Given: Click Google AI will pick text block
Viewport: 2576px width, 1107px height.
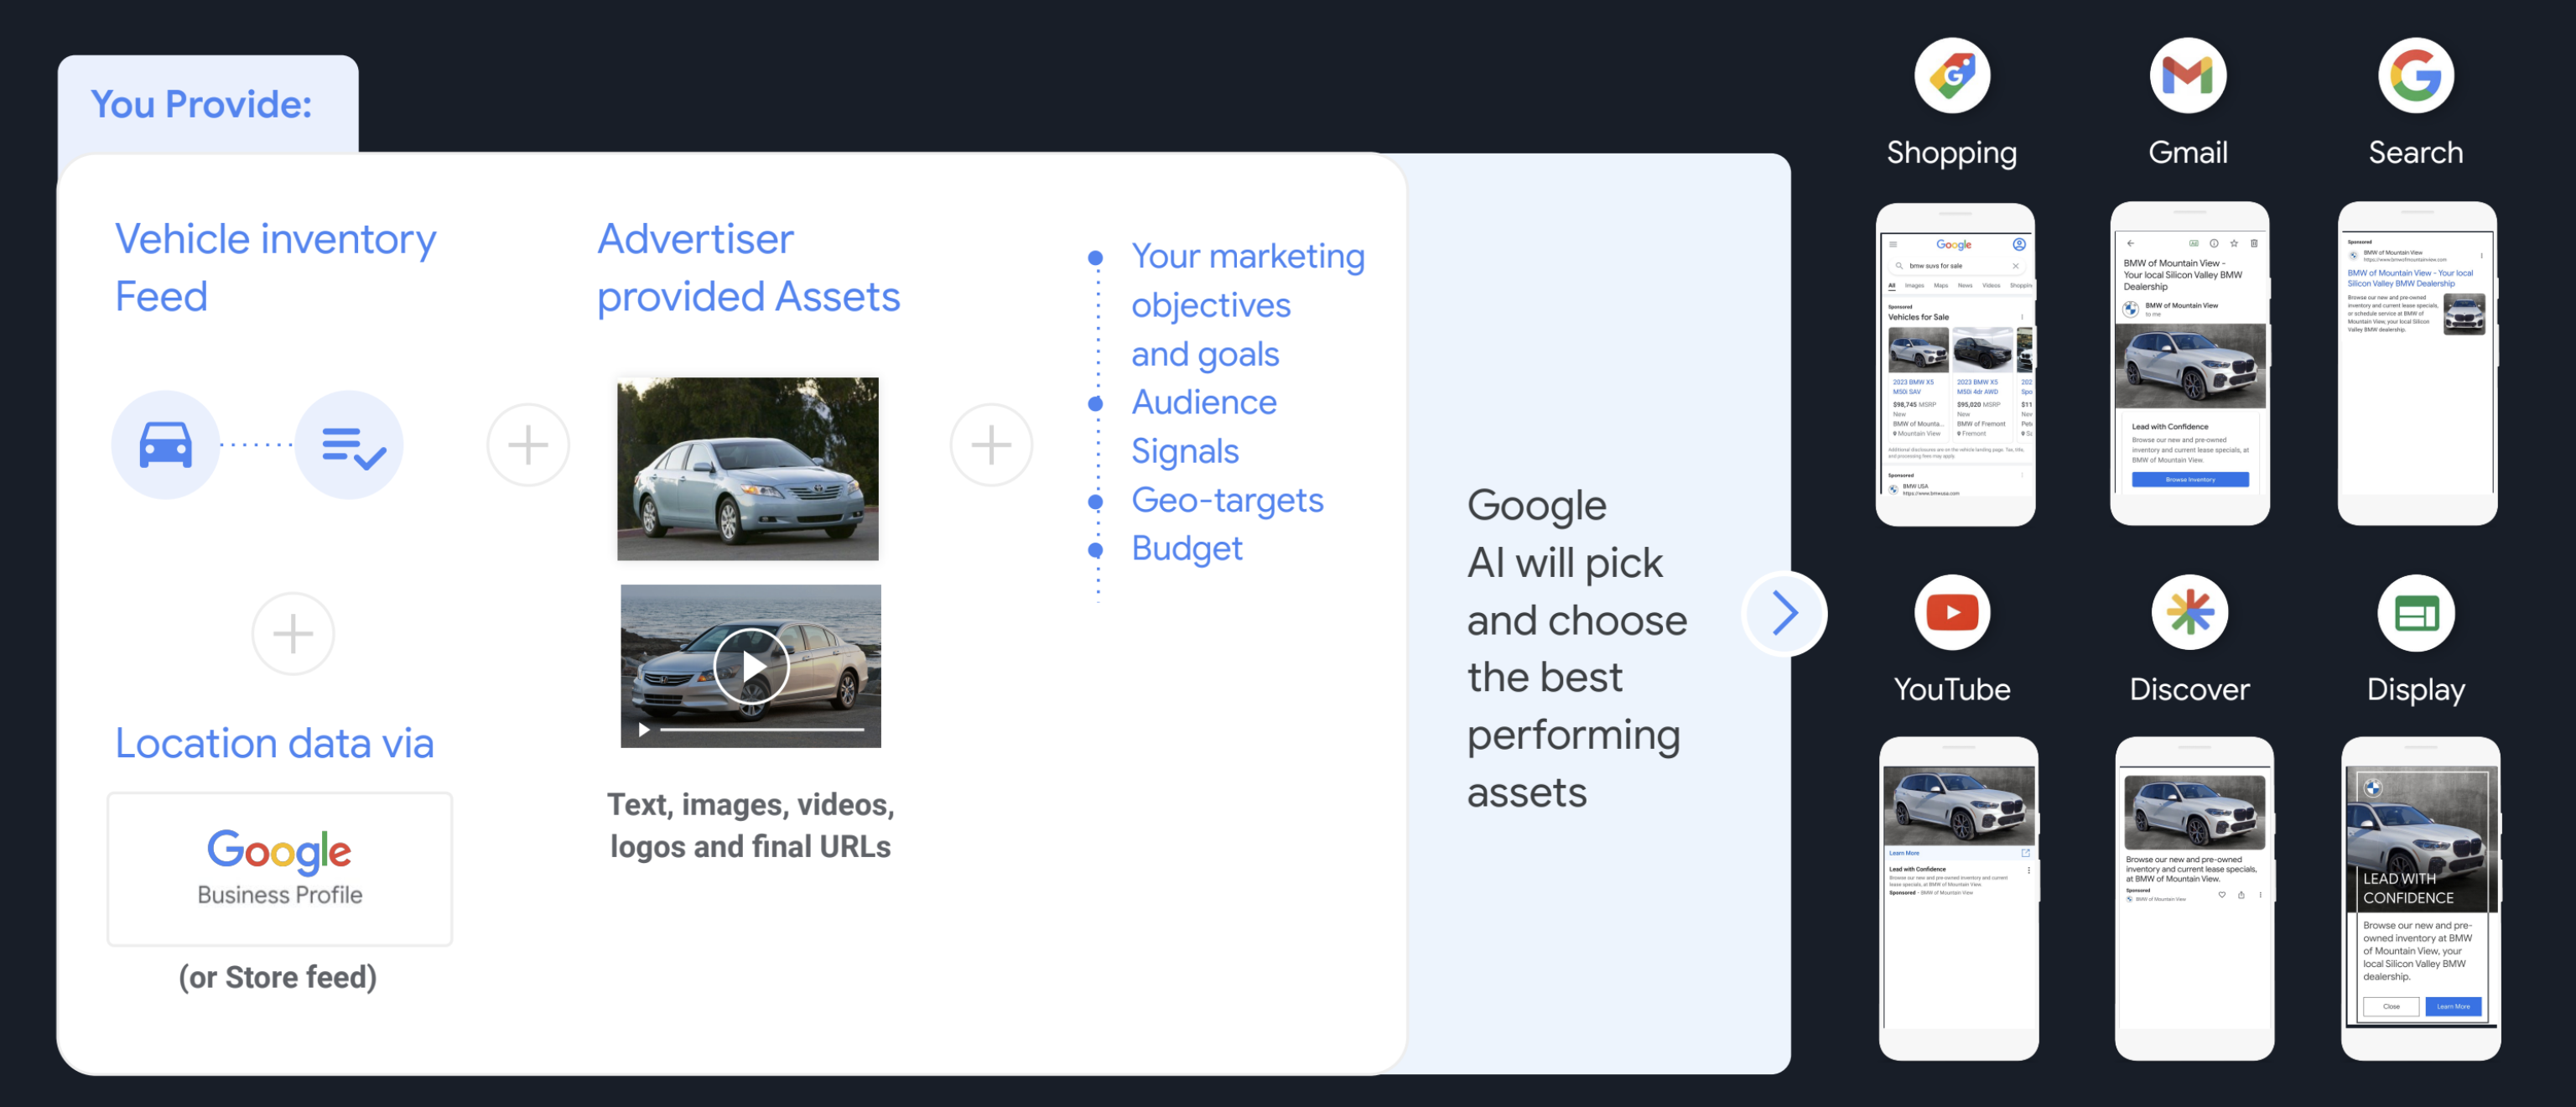Looking at the screenshot, I should (x=1577, y=649).
